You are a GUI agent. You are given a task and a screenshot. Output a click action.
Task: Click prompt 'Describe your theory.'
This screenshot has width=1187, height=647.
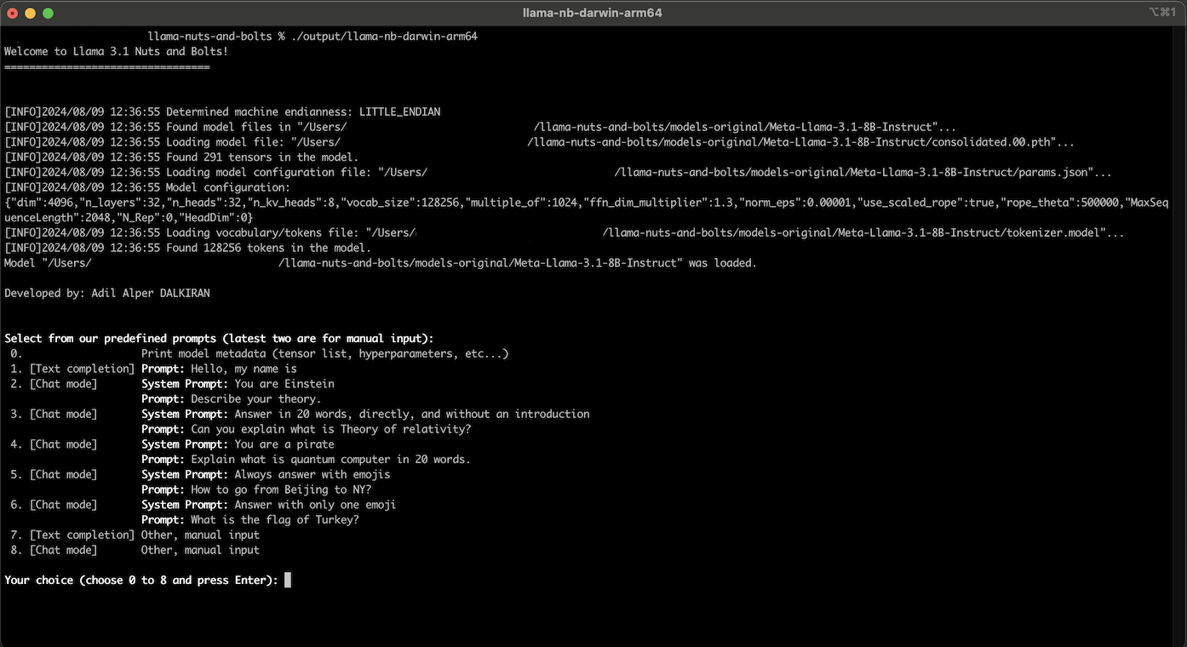coord(255,398)
